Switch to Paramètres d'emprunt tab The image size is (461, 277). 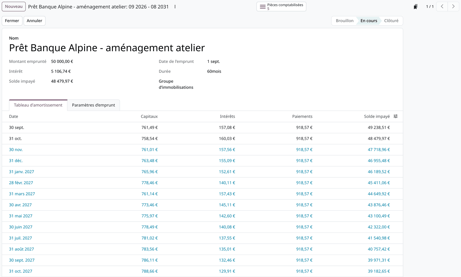(93, 105)
